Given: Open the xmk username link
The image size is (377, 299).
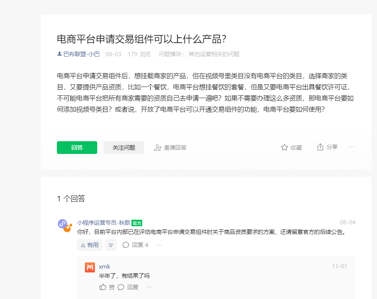Looking at the screenshot, I should point(105,267).
